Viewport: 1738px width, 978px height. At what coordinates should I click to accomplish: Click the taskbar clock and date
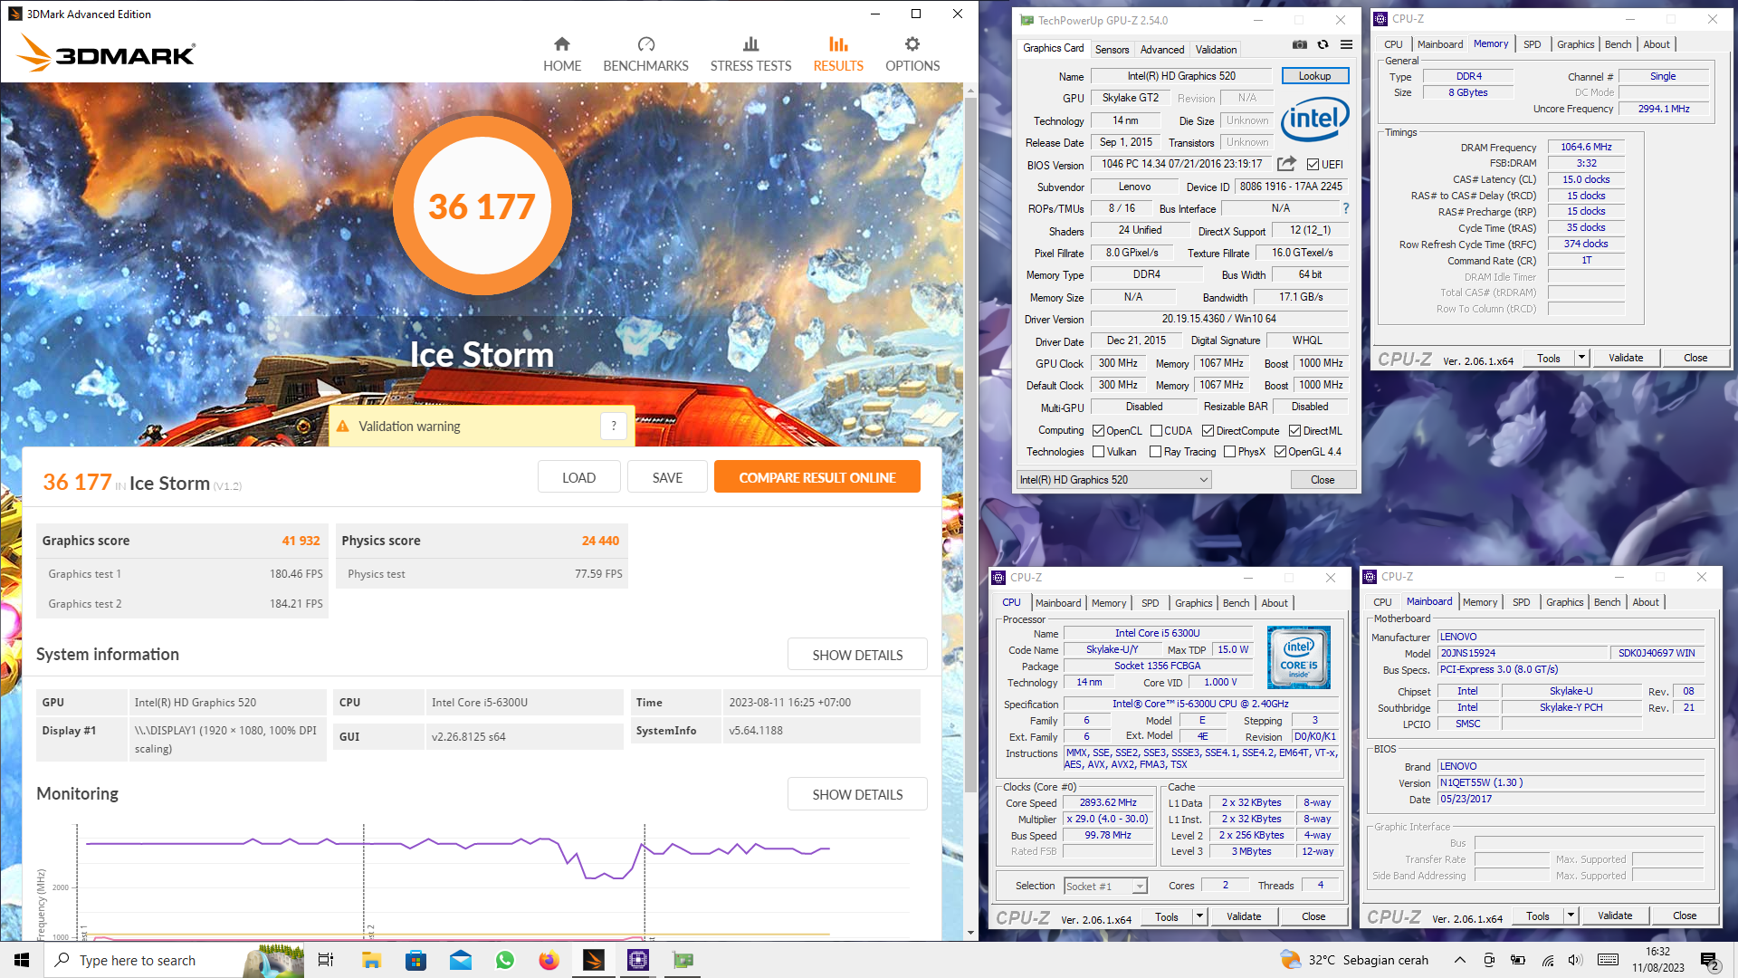tap(1657, 960)
